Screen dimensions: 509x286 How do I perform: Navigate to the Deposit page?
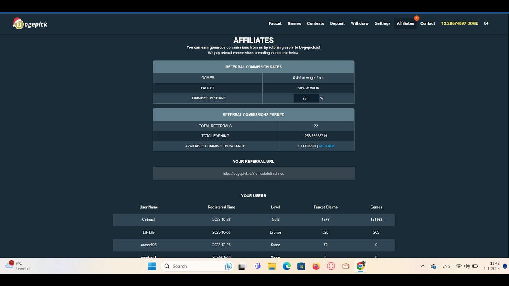point(337,23)
